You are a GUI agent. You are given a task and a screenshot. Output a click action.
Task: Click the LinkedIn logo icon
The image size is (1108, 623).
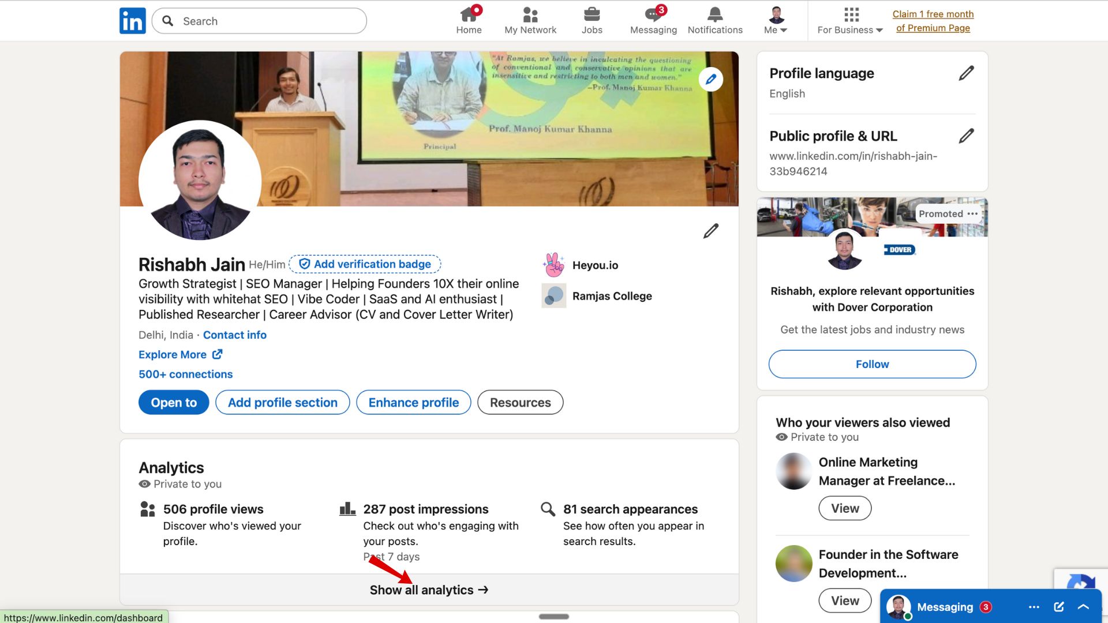(x=132, y=21)
